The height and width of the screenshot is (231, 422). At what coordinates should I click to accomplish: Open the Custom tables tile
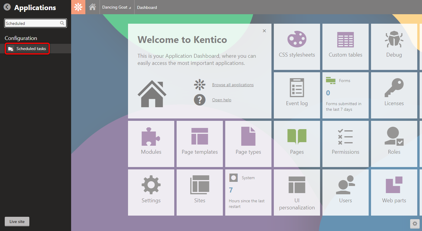pyautogui.click(x=346, y=47)
